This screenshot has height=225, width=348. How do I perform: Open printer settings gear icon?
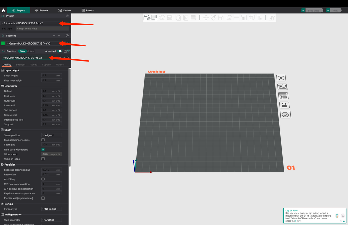coord(67,16)
